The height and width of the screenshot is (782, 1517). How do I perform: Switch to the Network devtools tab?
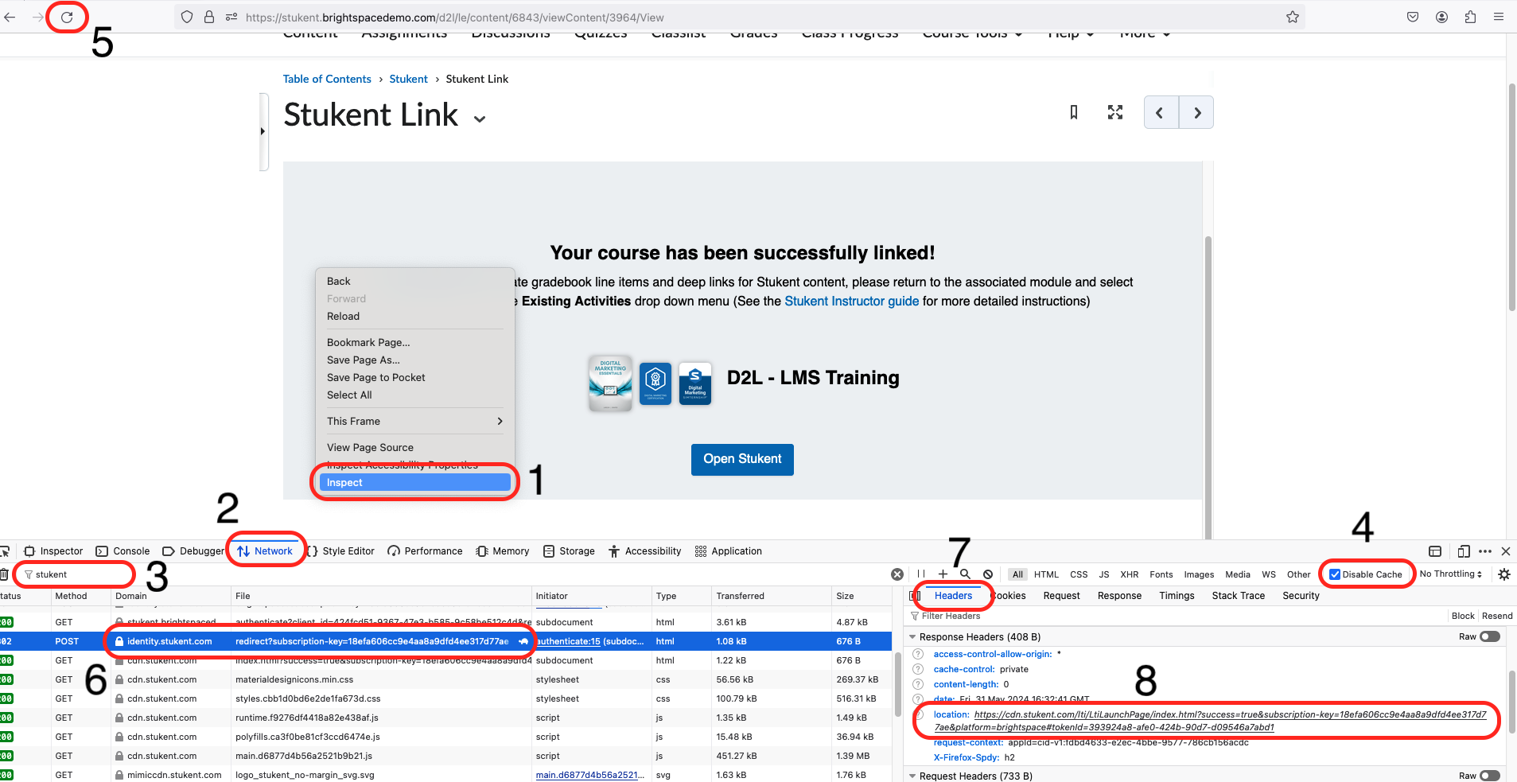click(265, 551)
